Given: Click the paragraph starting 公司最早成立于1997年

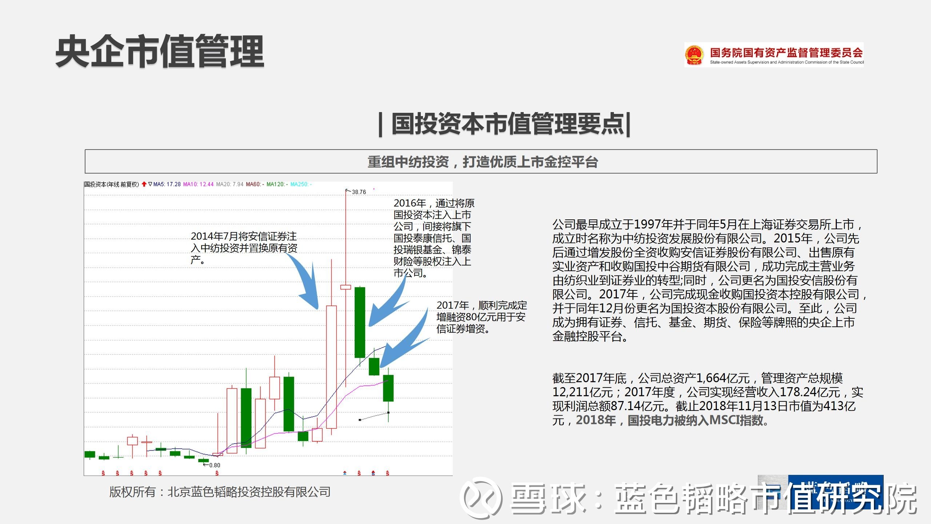Looking at the screenshot, I should [x=709, y=280].
